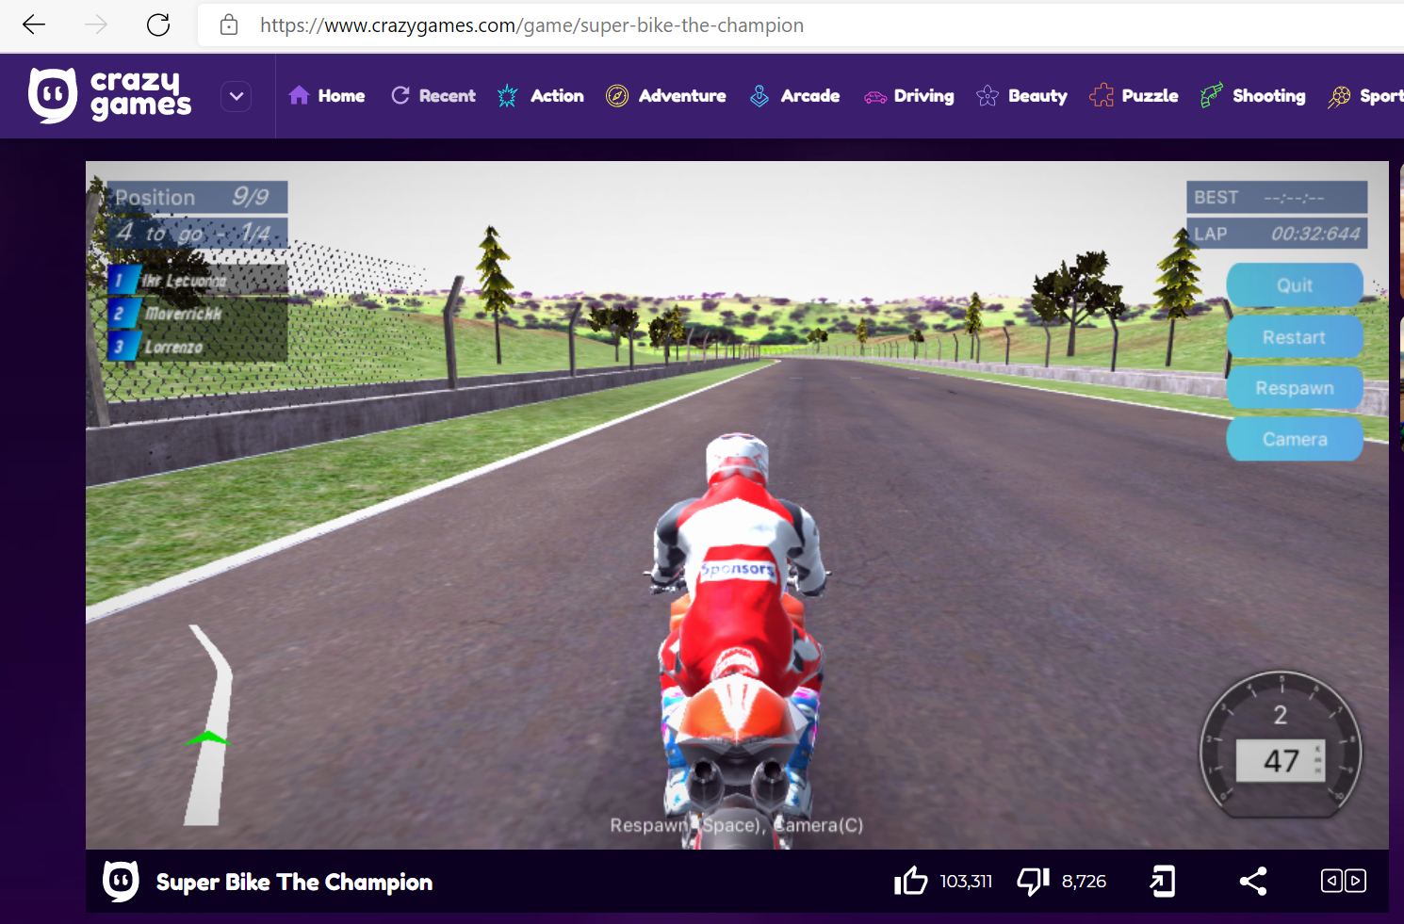Browse the Arcade category
This screenshot has width=1404, height=924.
point(794,95)
